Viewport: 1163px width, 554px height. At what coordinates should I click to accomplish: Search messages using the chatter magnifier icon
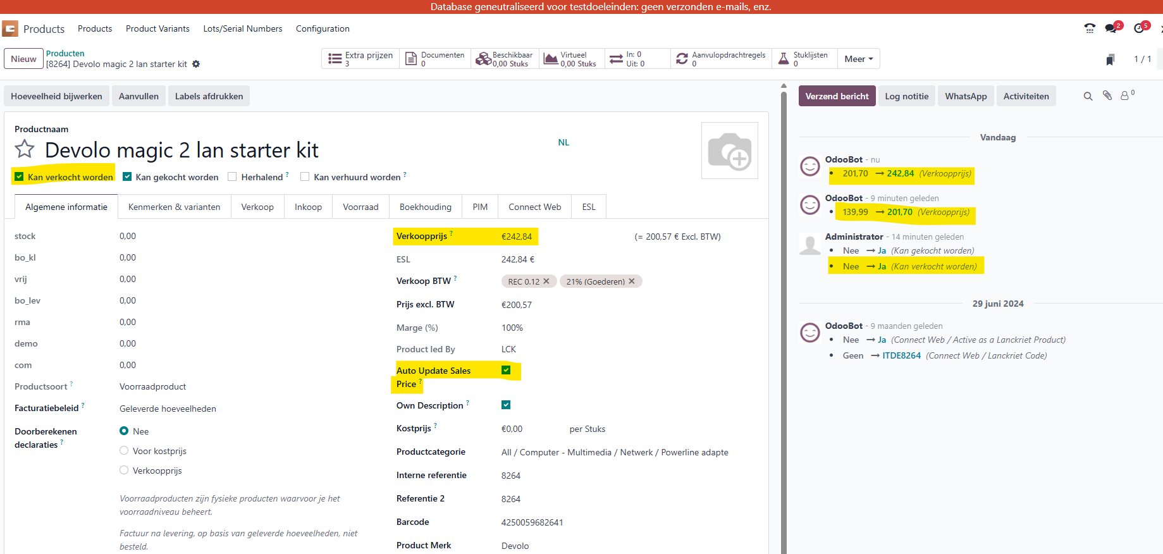pos(1088,96)
